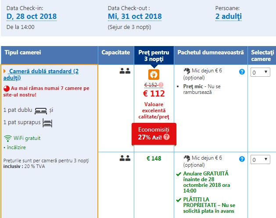This screenshot has width=276, height=218.
Task: Click the breakfast icon in the €112 offer
Action: point(186,71)
